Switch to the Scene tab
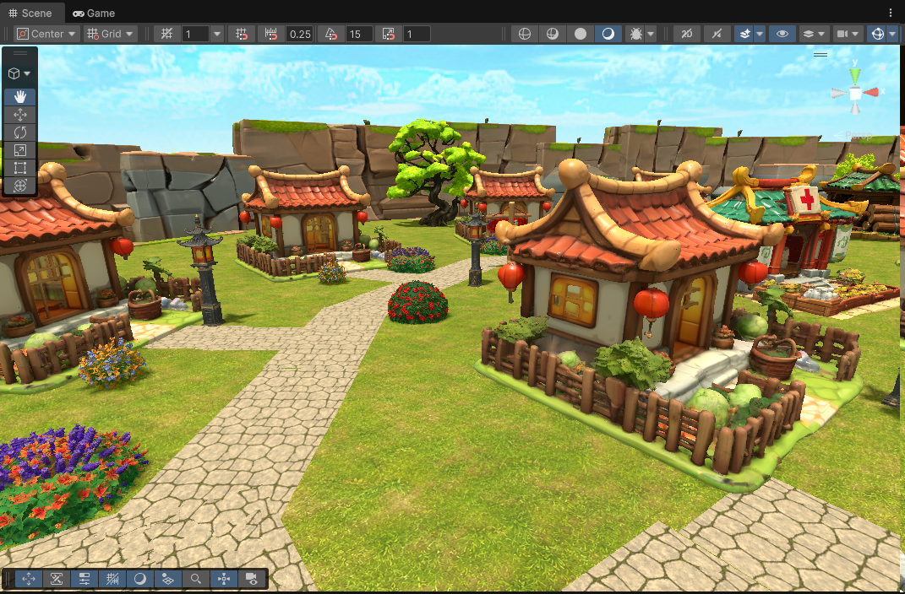This screenshot has height=594, width=905. point(30,13)
